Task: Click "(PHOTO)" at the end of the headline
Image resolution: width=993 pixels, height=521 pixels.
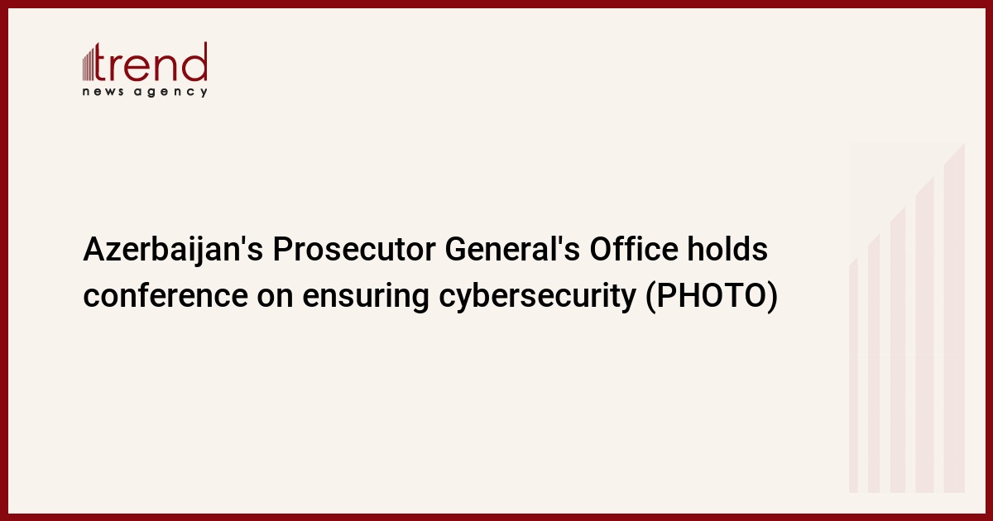Action: [x=711, y=297]
